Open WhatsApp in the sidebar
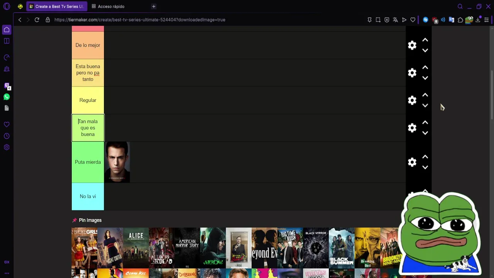This screenshot has width=494, height=278. coord(7,97)
